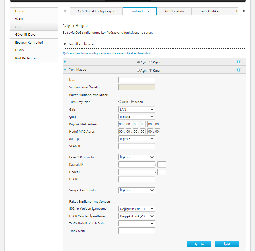The image size is (255, 251).
Task: Click the Uygula button
Action: click(x=199, y=244)
